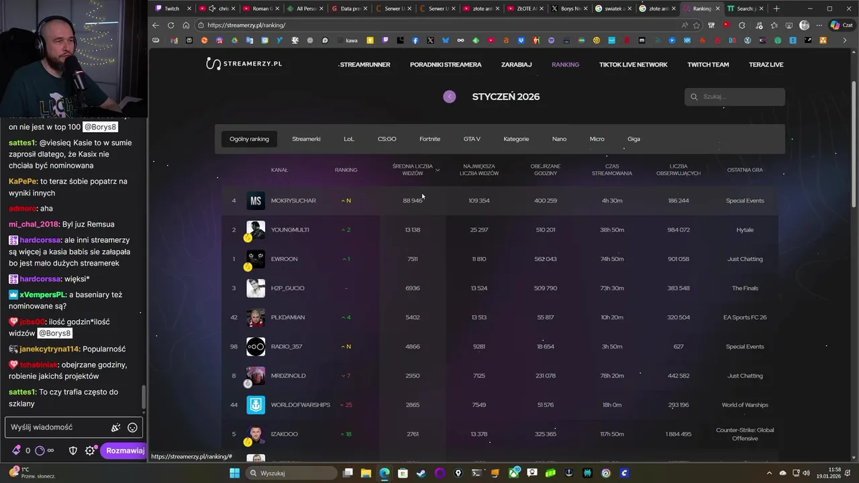Image resolution: width=859 pixels, height=483 pixels.
Task: Open the emoji picker in chat
Action: point(132,427)
